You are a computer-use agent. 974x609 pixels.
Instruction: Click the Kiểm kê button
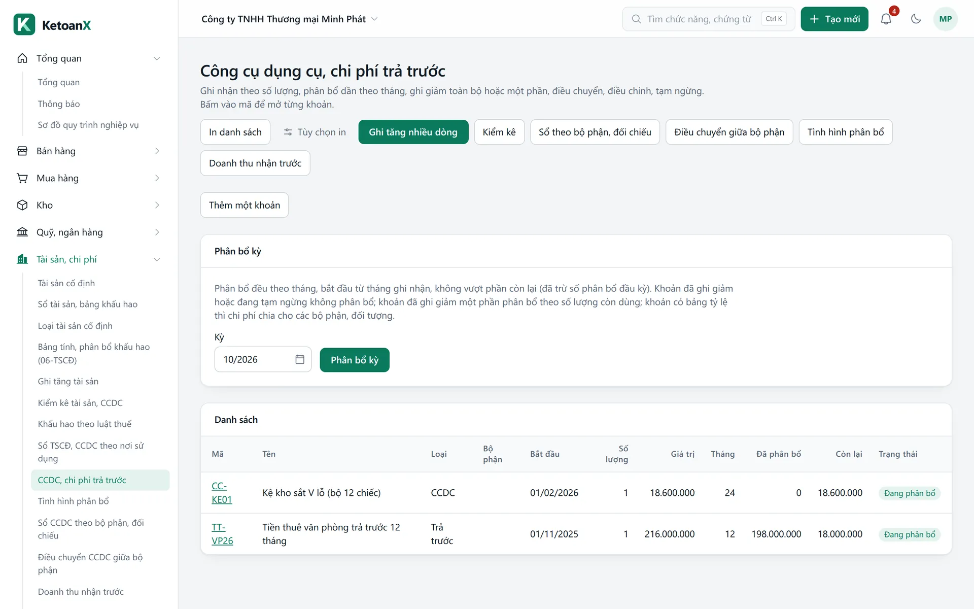coord(499,132)
